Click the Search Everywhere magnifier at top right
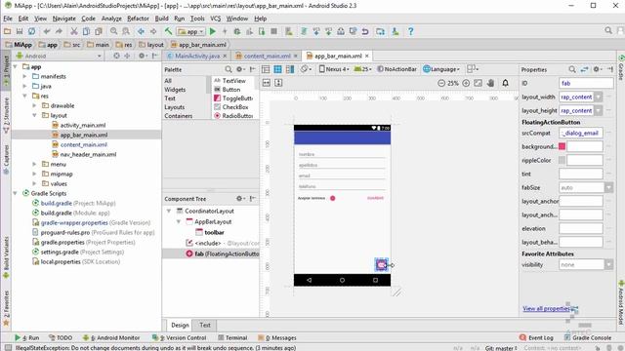Viewport: 625px width, 351px height. pyautogui.click(x=608, y=30)
